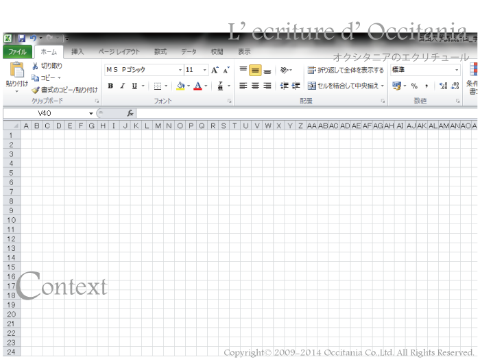Expand the Name Box dropdown arrow
The height and width of the screenshot is (364, 480).
point(91,114)
